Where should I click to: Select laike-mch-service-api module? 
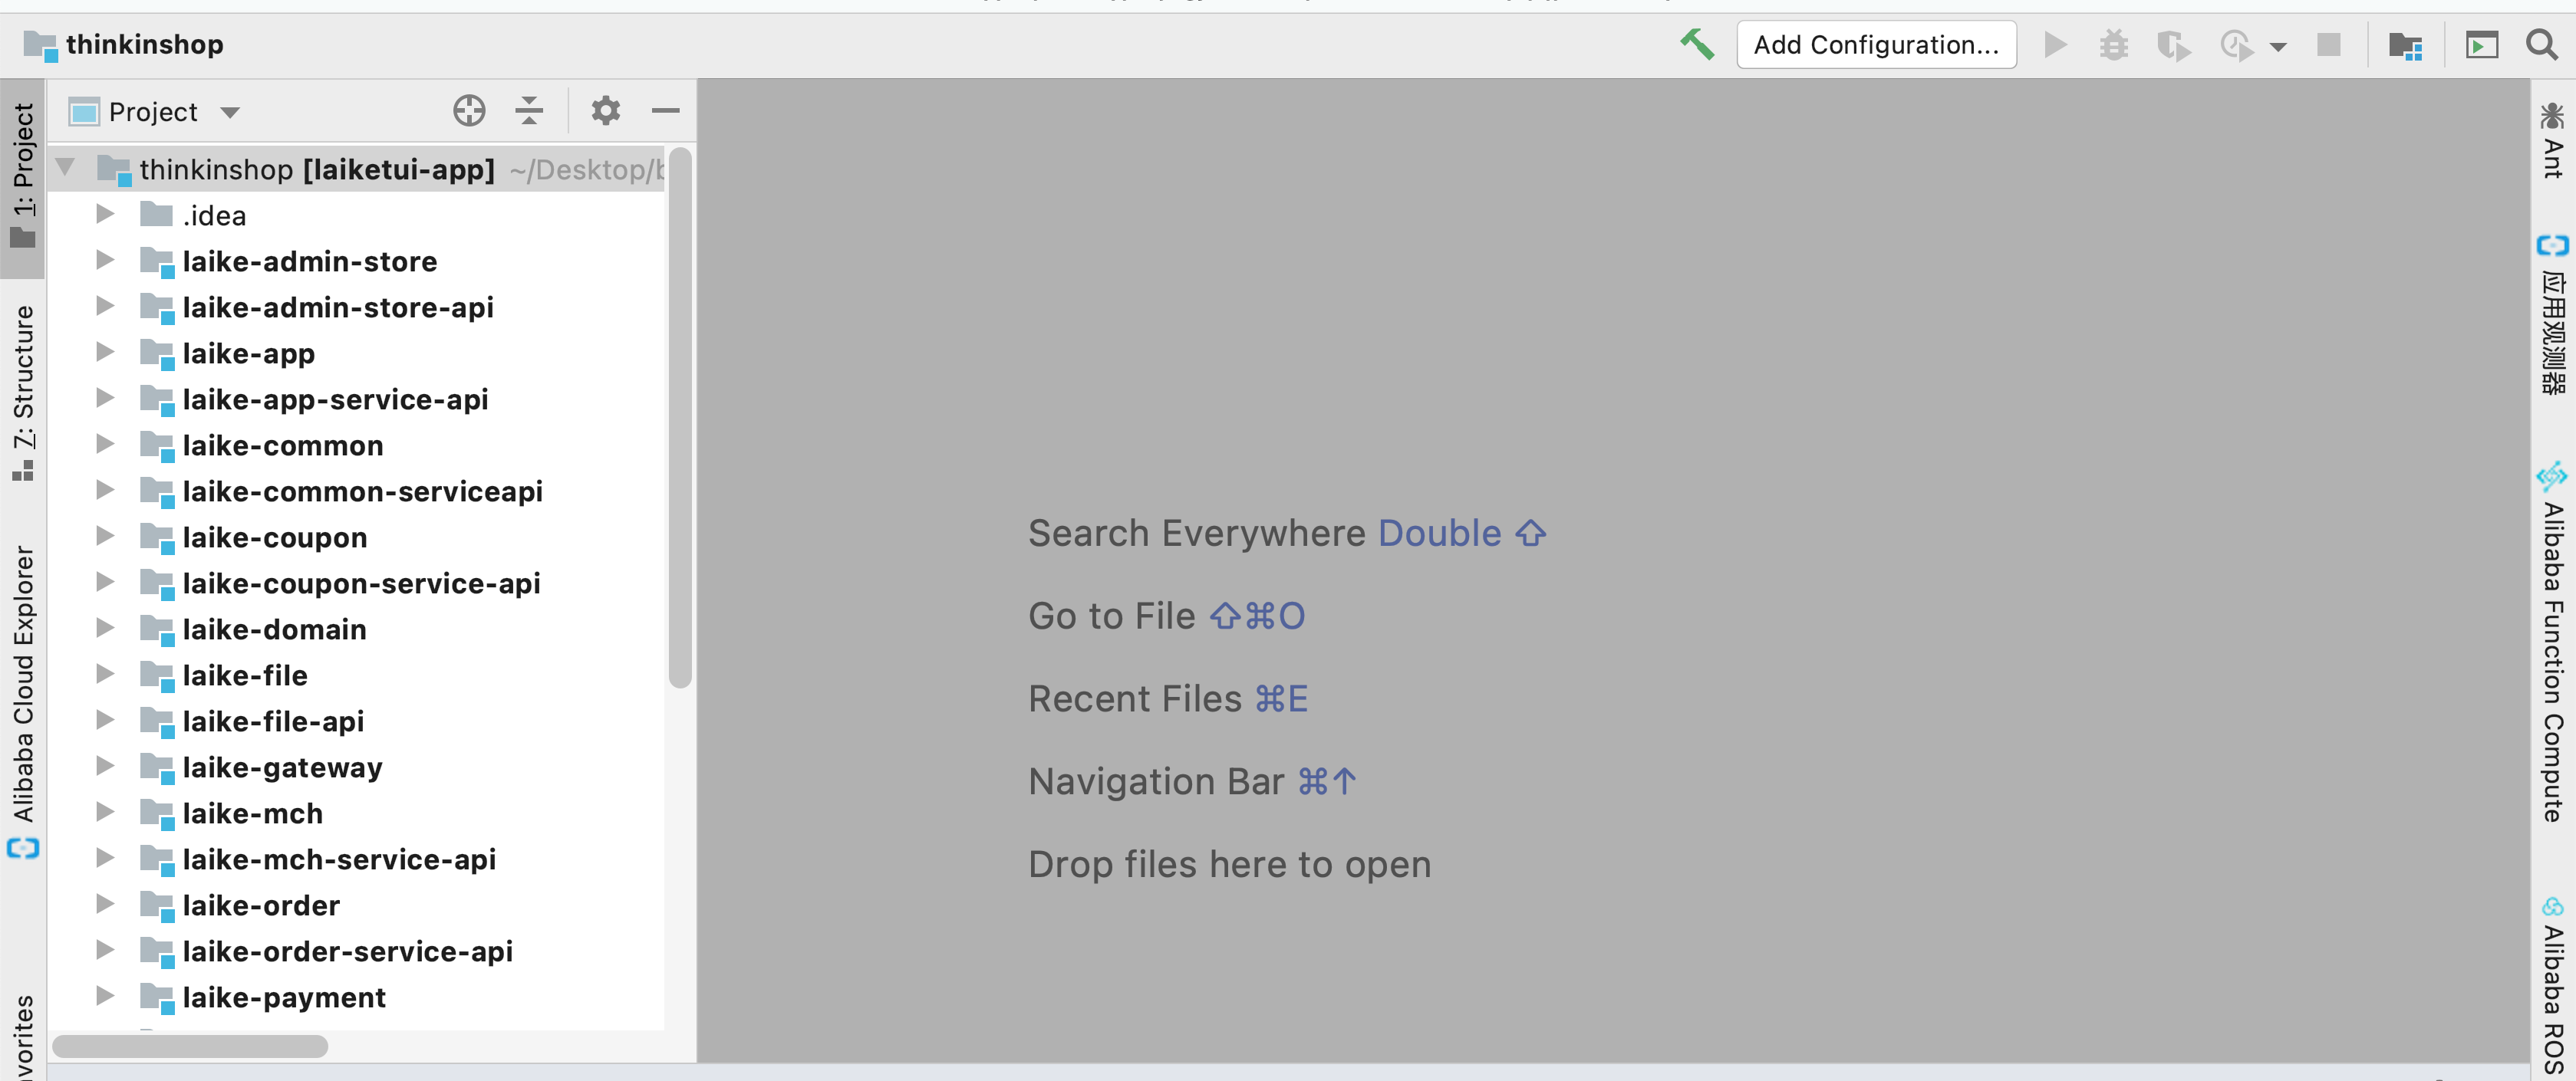[339, 859]
